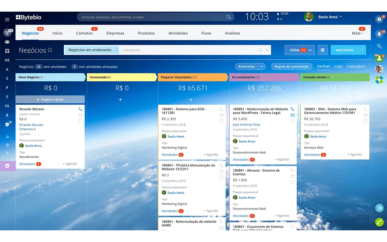Click email icon on Modernização de Website card
387x242 pixels.
point(293,115)
